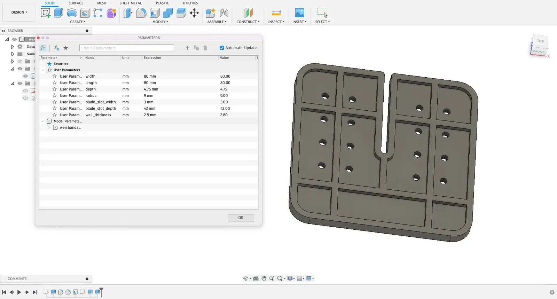Open the Design workspace dropdown

point(19,12)
